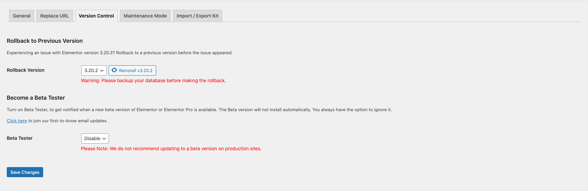Image resolution: width=588 pixels, height=191 pixels.
Task: Click the red beta version production note
Action: coord(171,149)
